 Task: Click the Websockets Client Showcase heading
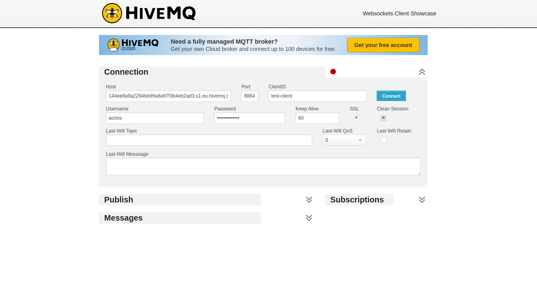(x=399, y=13)
